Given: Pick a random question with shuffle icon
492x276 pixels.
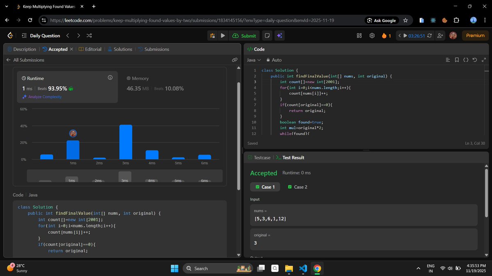Looking at the screenshot, I should [x=89, y=36].
